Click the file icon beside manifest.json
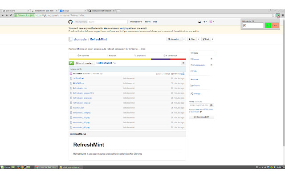This screenshot has height=178, width=285. point(71,108)
